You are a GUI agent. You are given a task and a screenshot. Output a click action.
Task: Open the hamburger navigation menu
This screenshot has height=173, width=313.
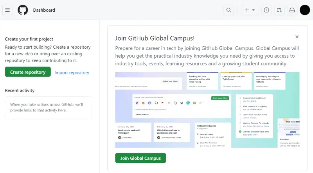click(7, 10)
